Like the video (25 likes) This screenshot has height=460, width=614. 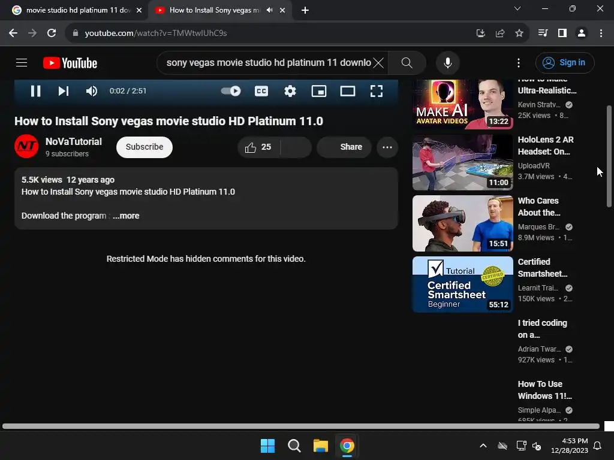point(258,147)
